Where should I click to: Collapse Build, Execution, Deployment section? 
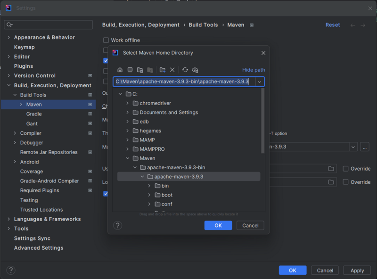(x=9, y=85)
